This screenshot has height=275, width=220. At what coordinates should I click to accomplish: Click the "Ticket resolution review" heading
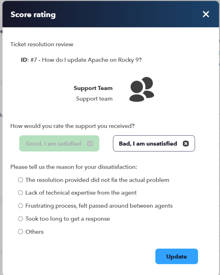[x=42, y=44]
